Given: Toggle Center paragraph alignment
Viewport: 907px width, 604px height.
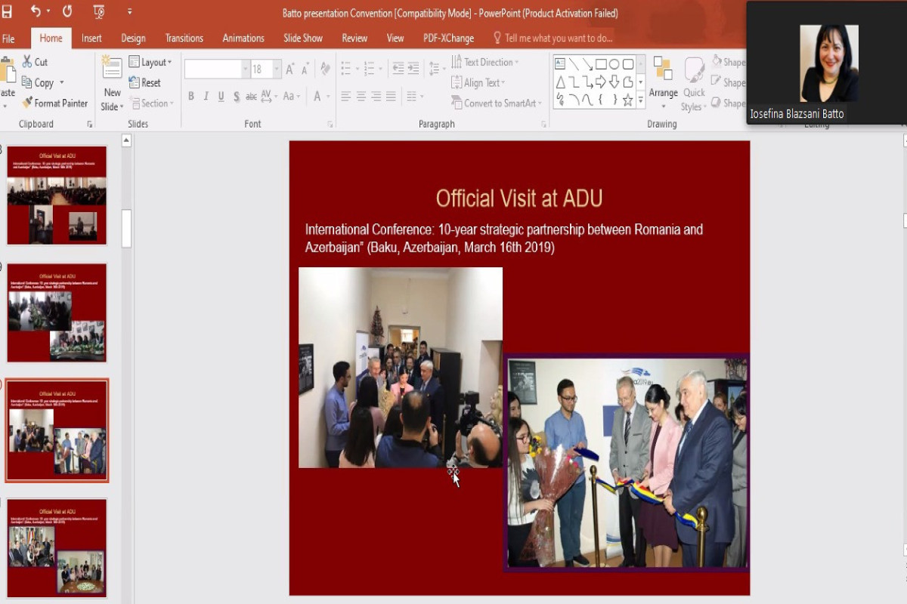Looking at the screenshot, I should pos(361,96).
